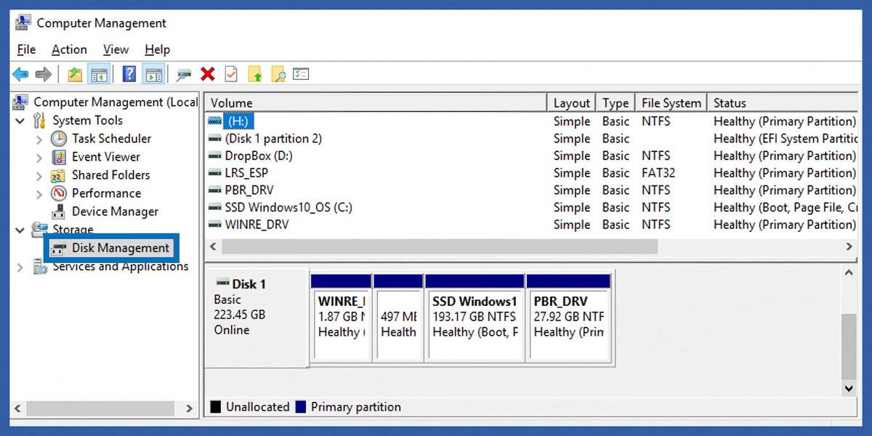
Task: Click the Healthy (Boot, Page File status
Action: click(786, 207)
